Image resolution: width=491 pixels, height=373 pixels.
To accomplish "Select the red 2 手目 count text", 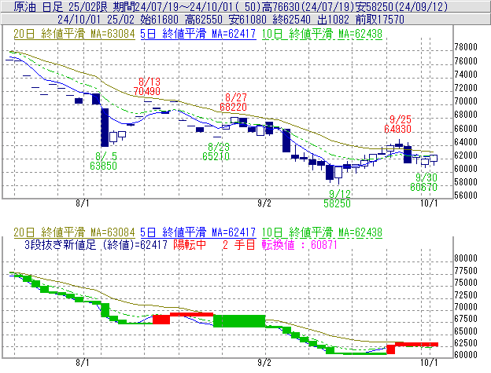I will pos(239,244).
